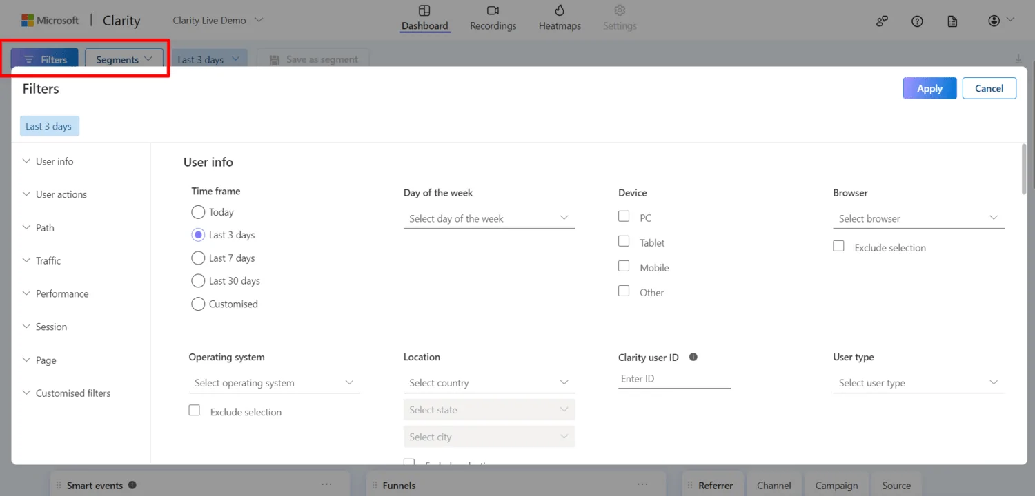Open the Select day of the week dropdown
Image resolution: width=1035 pixels, height=496 pixels.
(489, 218)
